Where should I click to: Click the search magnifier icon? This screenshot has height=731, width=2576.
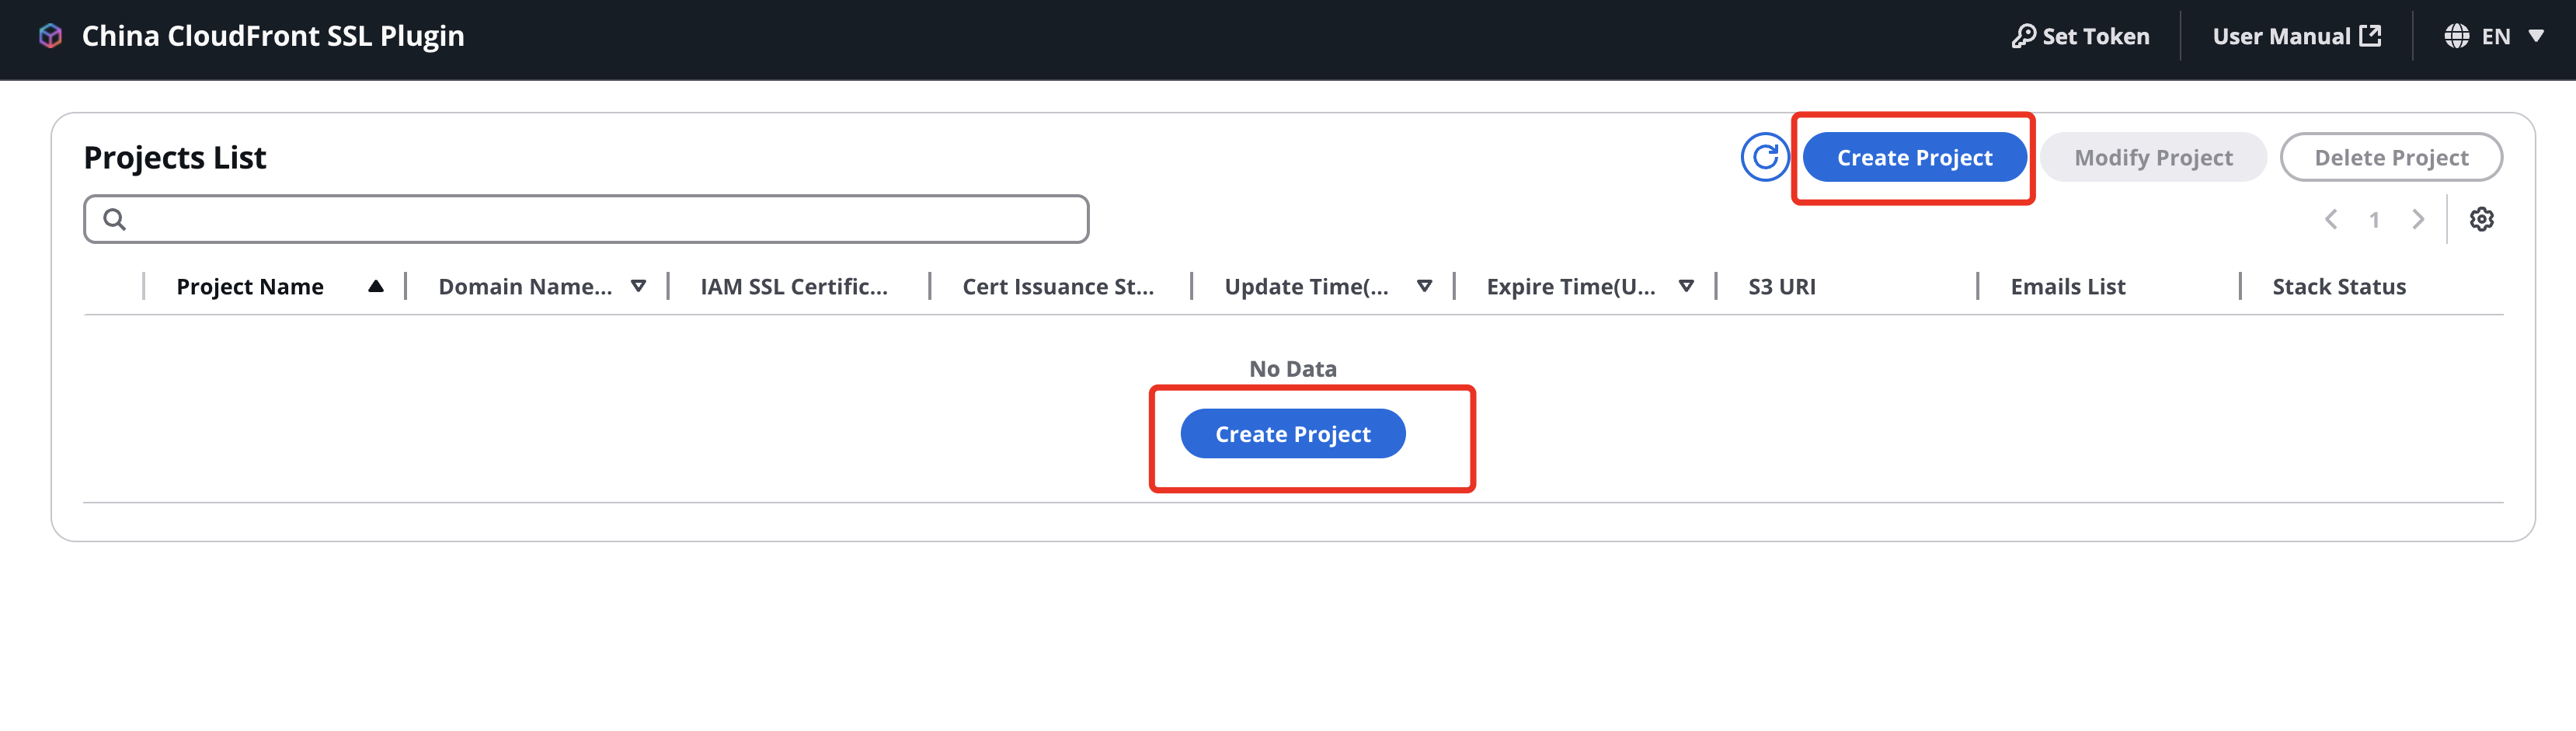[x=115, y=219]
